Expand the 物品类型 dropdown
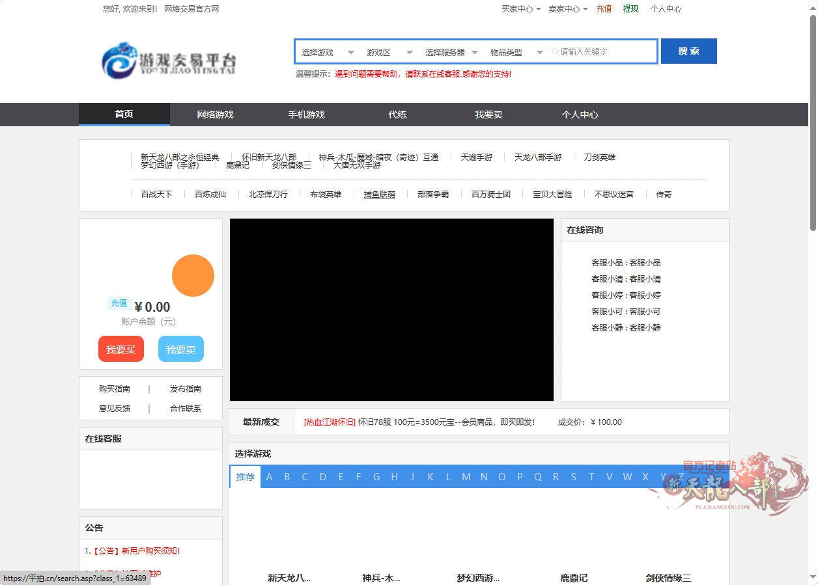This screenshot has width=818, height=585. [516, 52]
